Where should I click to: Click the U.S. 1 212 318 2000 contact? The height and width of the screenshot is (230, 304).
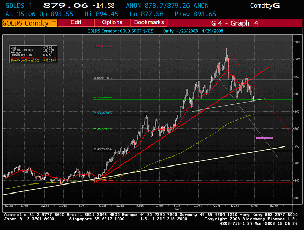(164, 219)
